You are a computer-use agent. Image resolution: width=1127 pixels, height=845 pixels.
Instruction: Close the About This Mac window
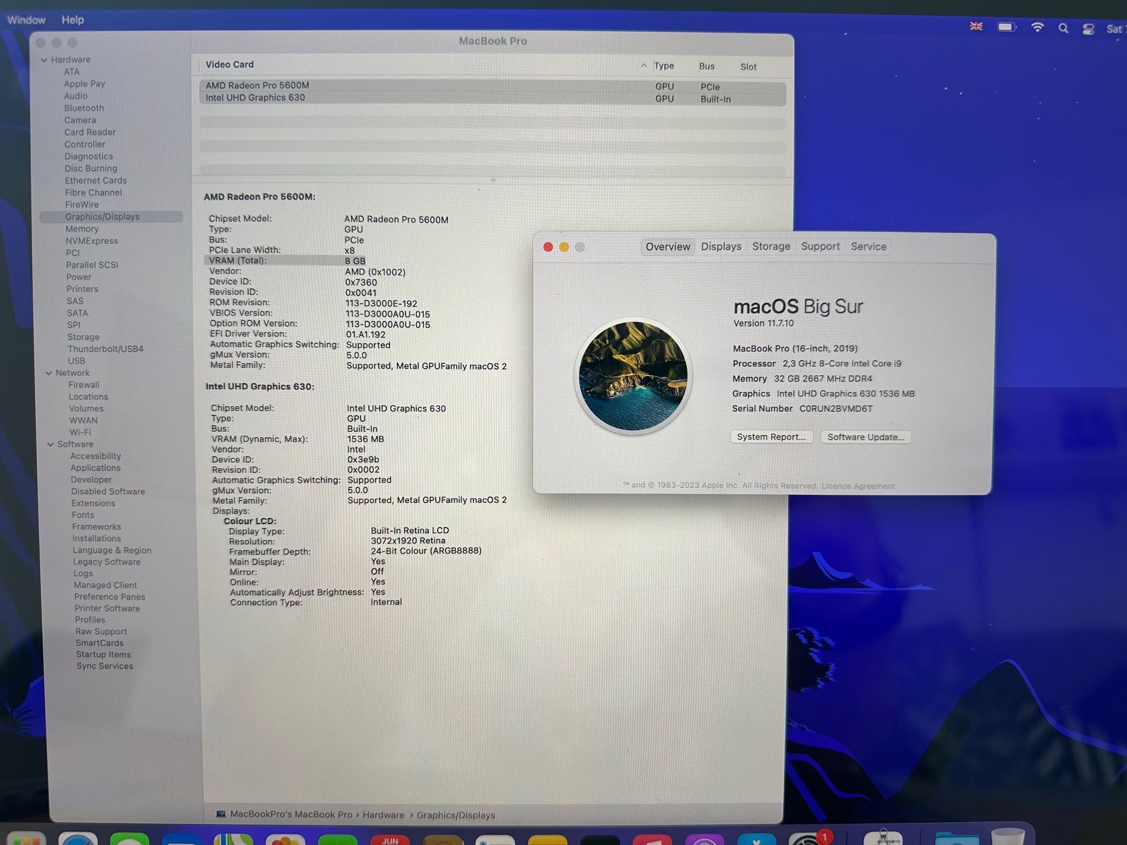tap(548, 246)
